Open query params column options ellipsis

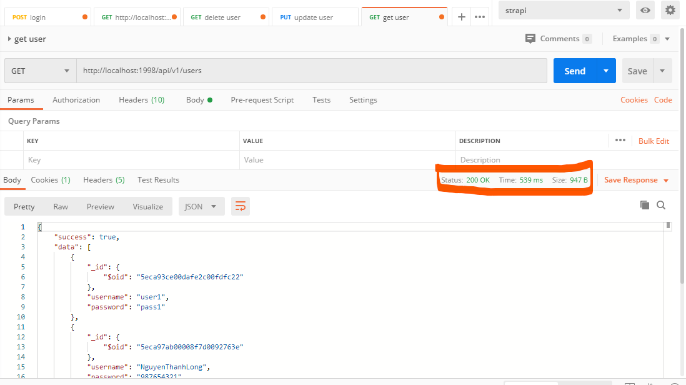pyautogui.click(x=620, y=141)
